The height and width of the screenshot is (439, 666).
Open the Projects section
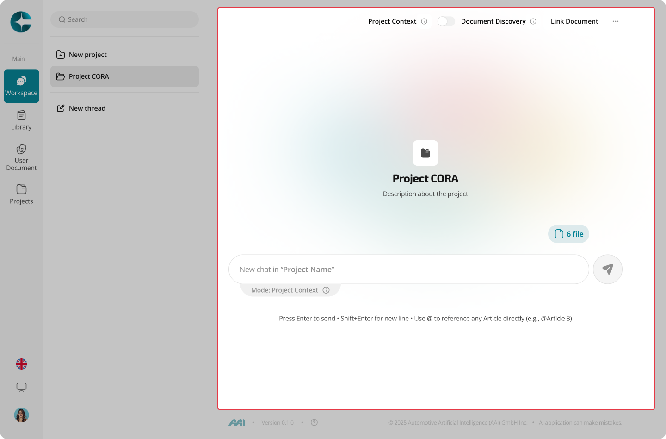(x=21, y=194)
